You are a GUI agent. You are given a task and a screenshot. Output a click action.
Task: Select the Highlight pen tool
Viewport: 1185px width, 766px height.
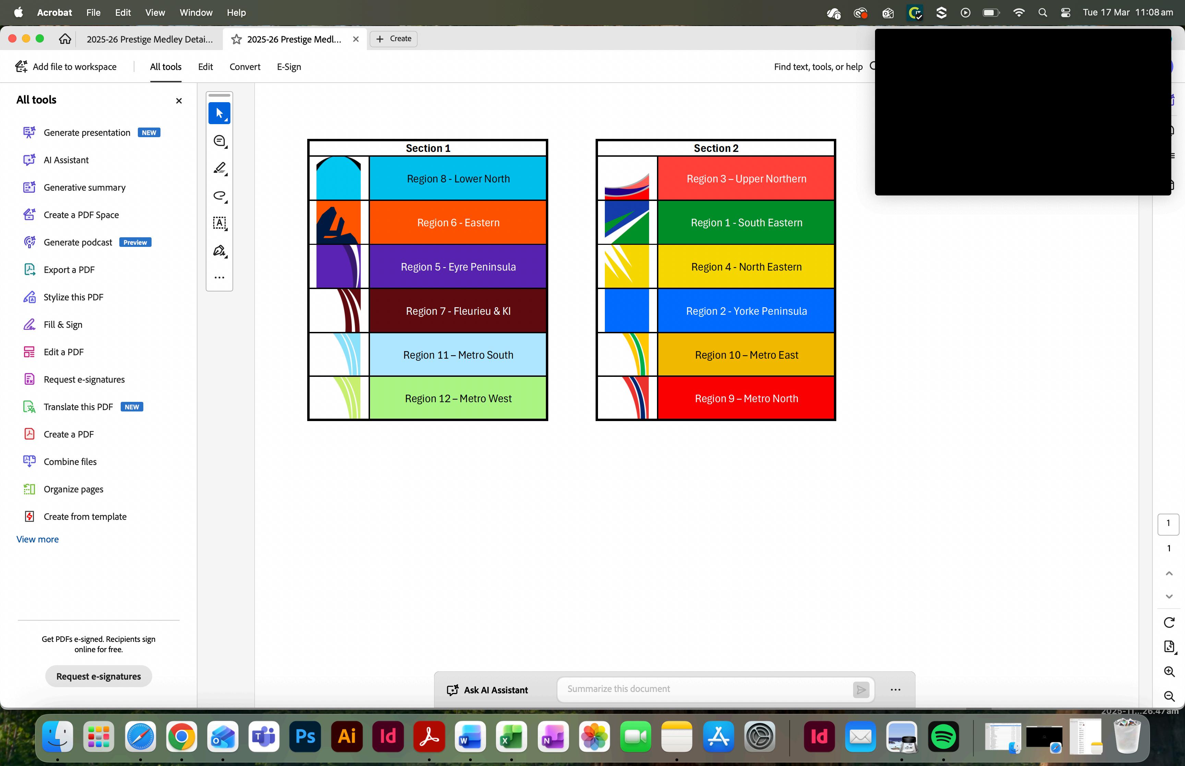[219, 169]
